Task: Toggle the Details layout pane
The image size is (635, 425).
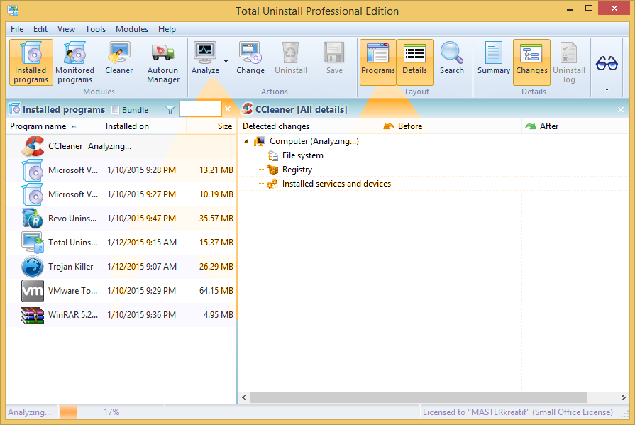Action: (414, 62)
